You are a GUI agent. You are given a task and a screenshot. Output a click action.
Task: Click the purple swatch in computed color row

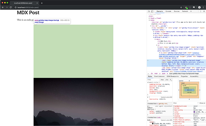[x=194, y=112]
